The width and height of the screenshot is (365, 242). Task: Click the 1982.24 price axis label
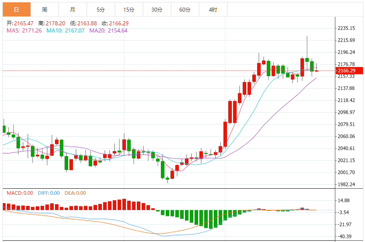346,185
